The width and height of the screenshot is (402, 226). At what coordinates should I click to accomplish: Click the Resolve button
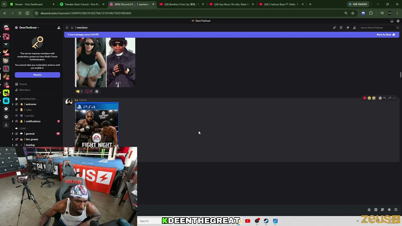(x=37, y=75)
